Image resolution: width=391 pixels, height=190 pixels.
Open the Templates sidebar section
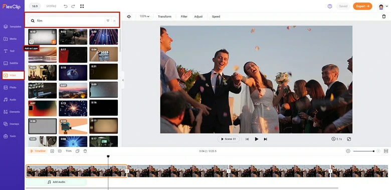click(12, 26)
